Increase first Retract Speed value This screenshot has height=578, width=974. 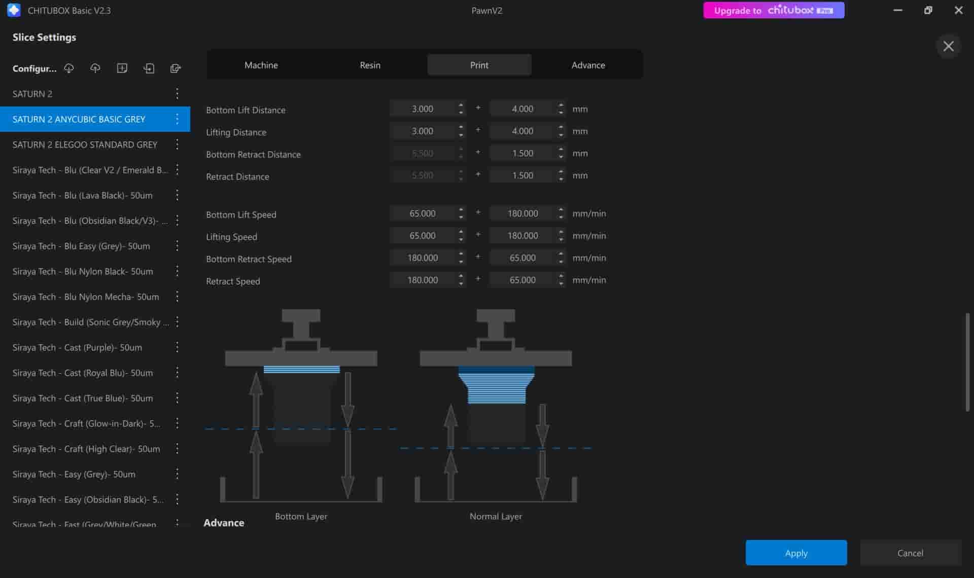coord(461,276)
